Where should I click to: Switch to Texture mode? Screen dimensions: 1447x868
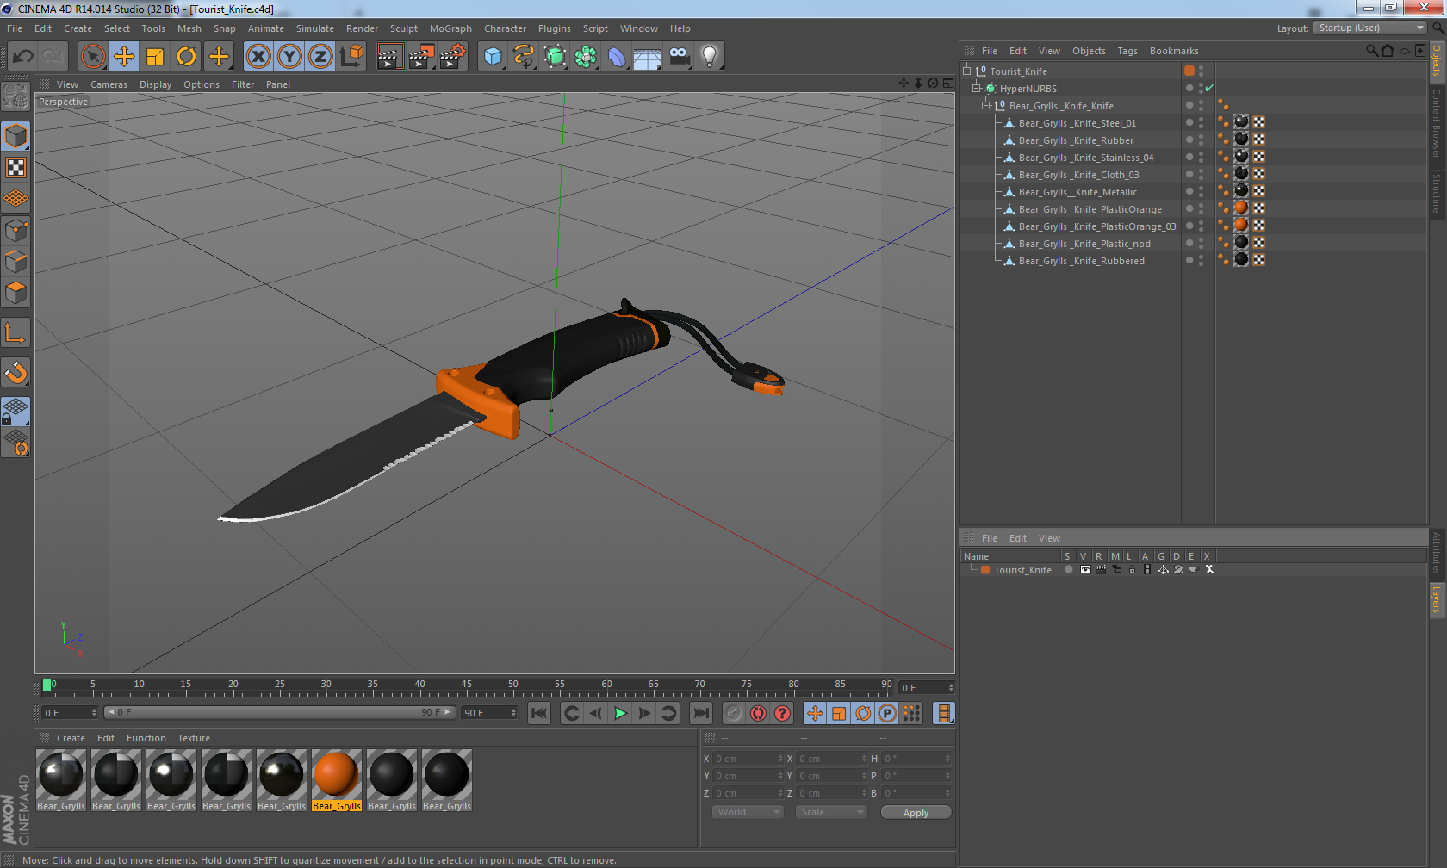16,168
